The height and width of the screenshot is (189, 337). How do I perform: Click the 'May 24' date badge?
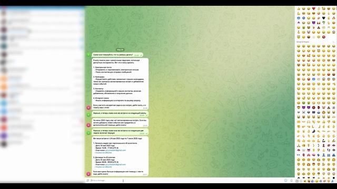coord(120,50)
